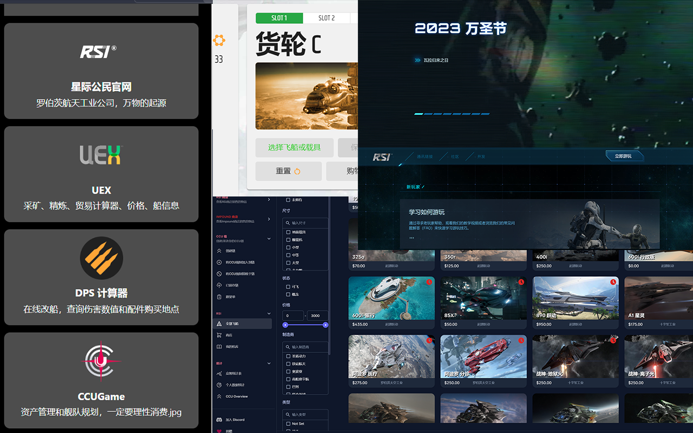Image resolution: width=693 pixels, height=433 pixels.
Task: Click the RSI logo in the navigation bar
Action: point(381,157)
